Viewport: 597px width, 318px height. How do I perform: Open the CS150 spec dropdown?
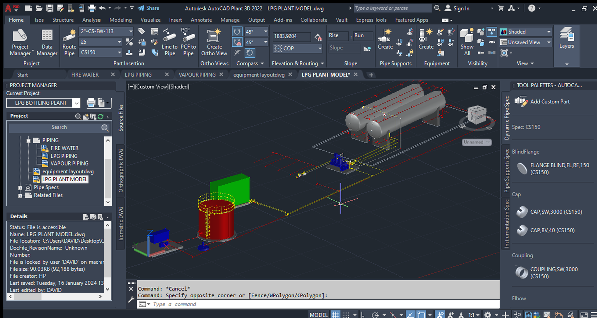coord(100,52)
